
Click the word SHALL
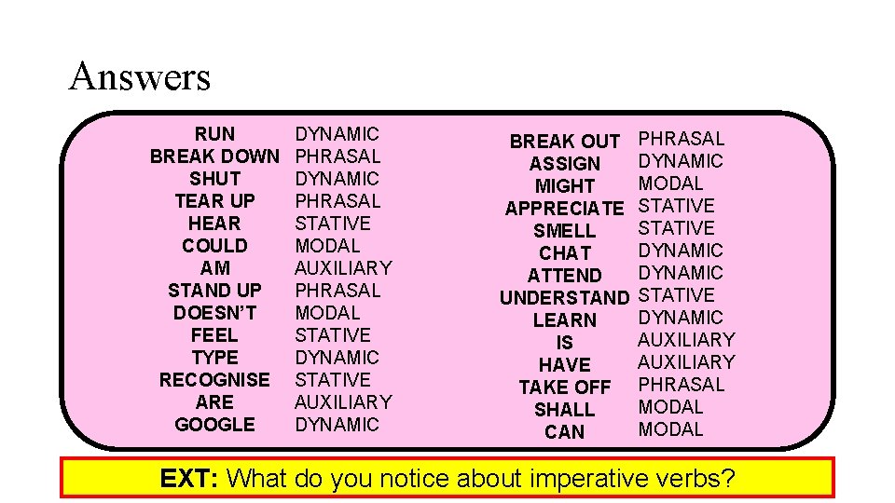(564, 410)
